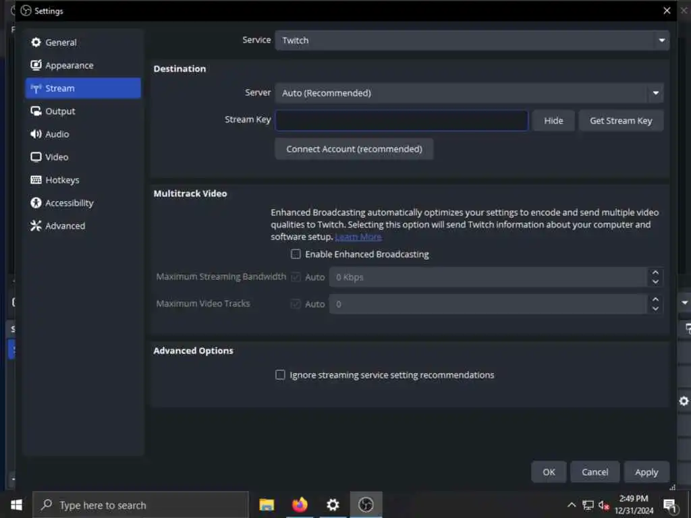Screen dimensions: 691x518
Task: Click Connect Account (recommended) button
Action: [354, 149]
